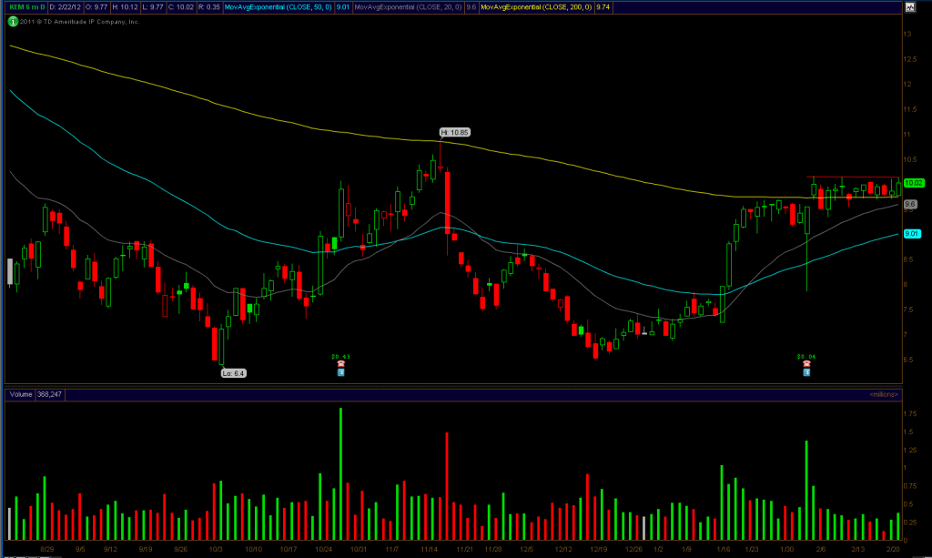Click the October earnings marker below phone icon

pos(340,372)
